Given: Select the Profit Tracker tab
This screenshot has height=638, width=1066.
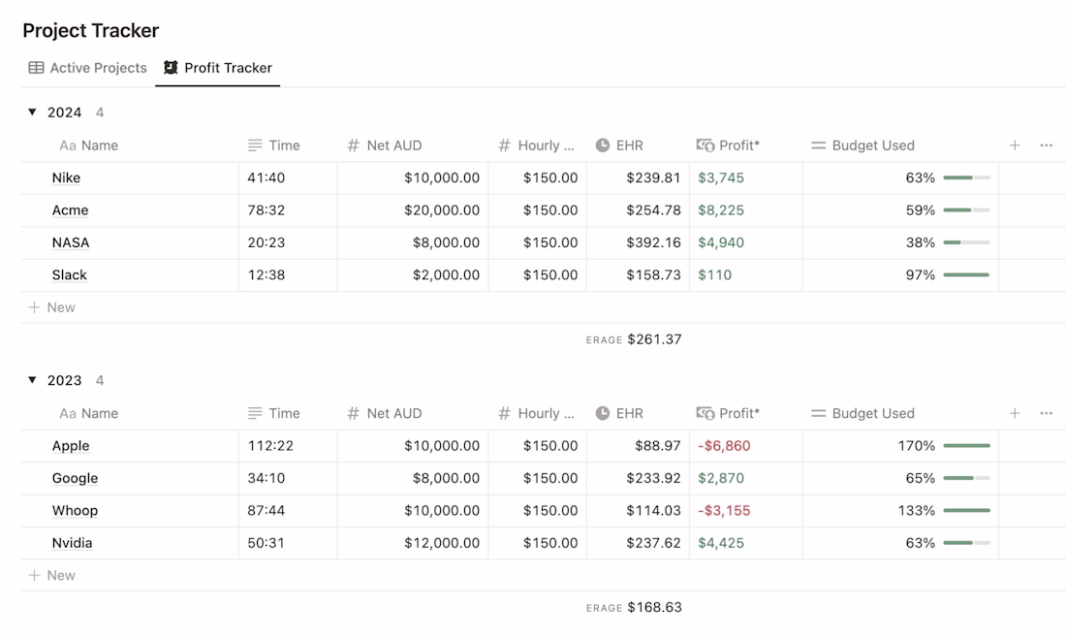Looking at the screenshot, I should click(218, 68).
